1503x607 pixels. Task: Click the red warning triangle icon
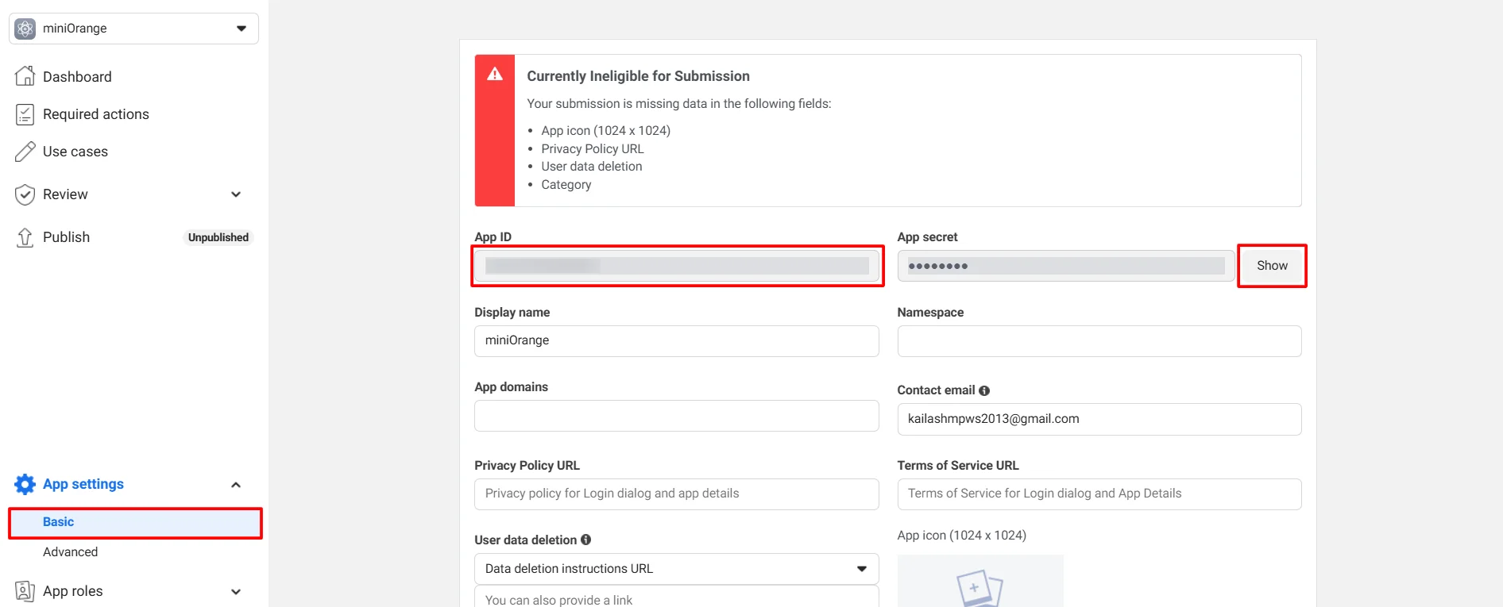coord(495,74)
